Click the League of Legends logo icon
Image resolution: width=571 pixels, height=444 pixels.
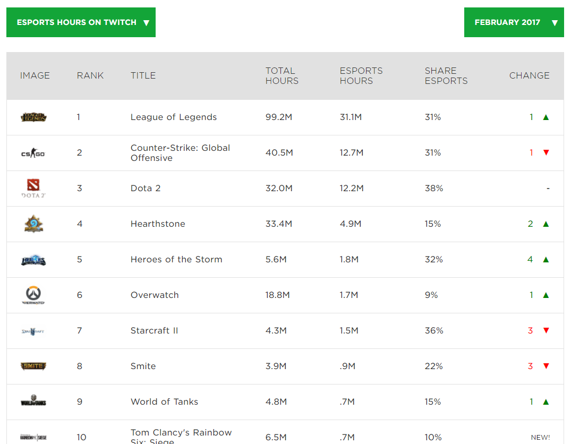pos(33,117)
